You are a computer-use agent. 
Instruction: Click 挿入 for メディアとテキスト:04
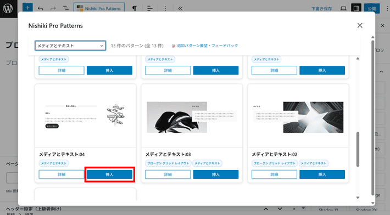(109, 174)
